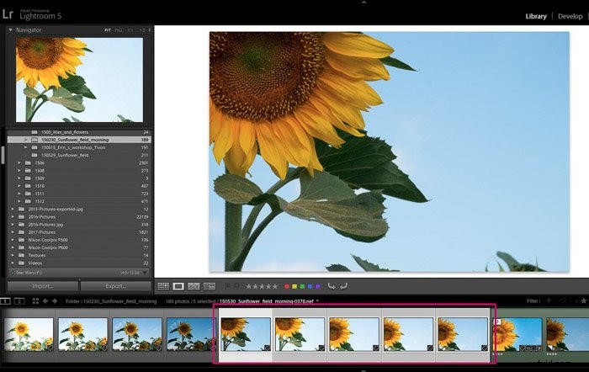This screenshot has height=372, width=589.
Task: Open Survey view icon in toolbar
Action: click(210, 286)
